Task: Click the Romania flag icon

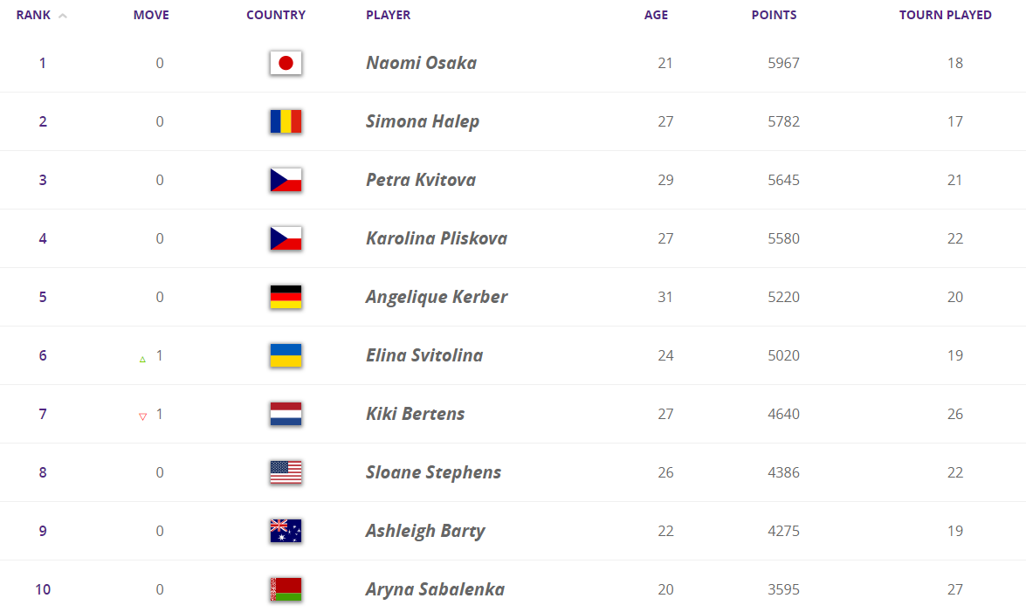Action: click(x=286, y=121)
